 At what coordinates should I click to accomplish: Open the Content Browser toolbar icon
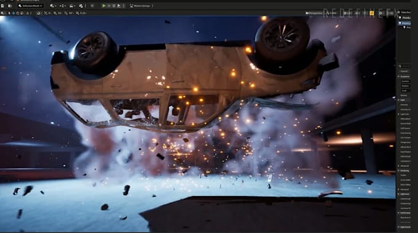10,6
